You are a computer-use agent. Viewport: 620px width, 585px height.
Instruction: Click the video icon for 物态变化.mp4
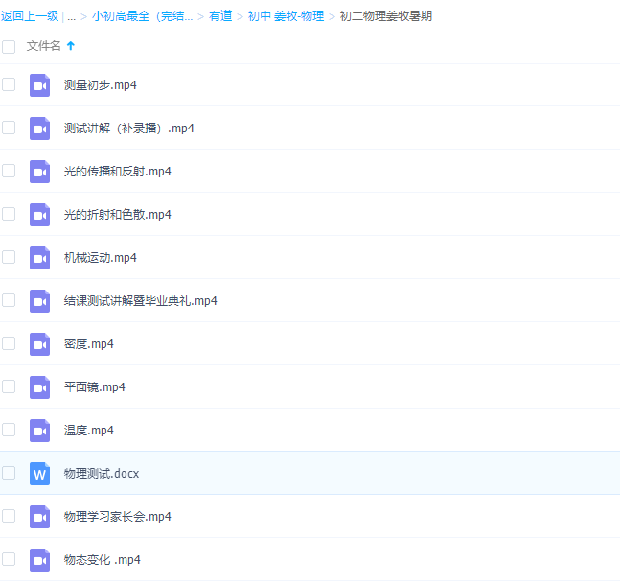pos(39,560)
